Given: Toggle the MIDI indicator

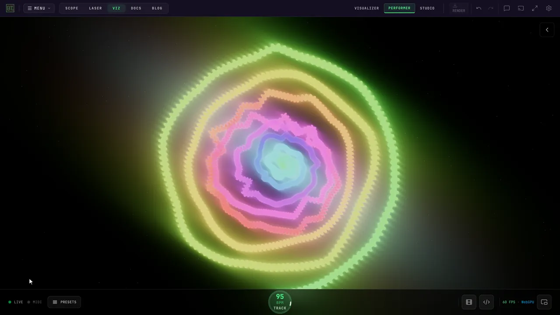Looking at the screenshot, I should click(x=35, y=302).
